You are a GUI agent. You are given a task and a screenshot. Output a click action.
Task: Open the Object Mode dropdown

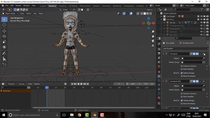10,13
